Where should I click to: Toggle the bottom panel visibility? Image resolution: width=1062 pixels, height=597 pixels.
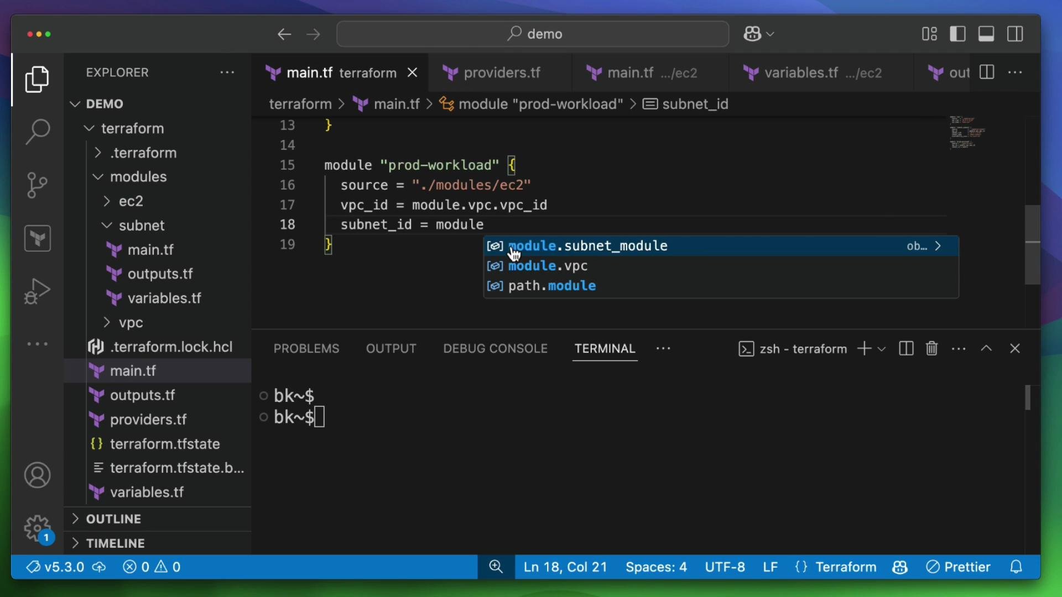coord(986,34)
